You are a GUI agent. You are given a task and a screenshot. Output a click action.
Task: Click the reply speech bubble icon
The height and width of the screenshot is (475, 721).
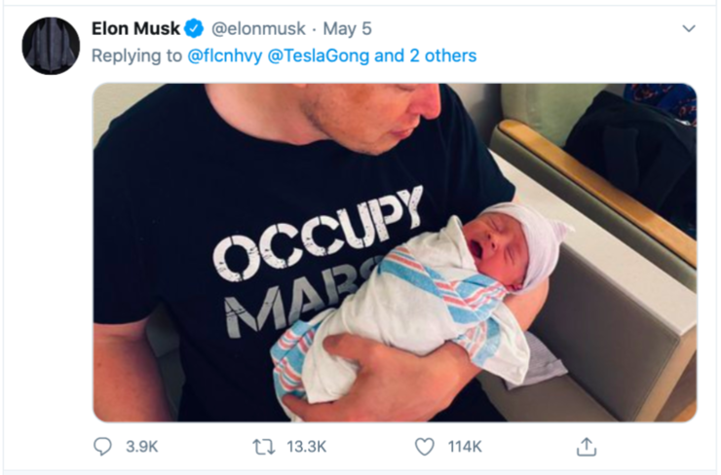tap(103, 446)
